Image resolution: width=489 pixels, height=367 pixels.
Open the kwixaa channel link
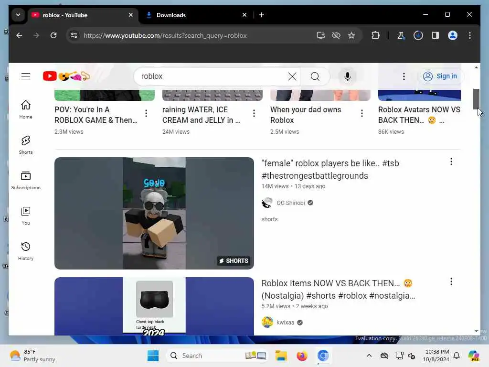click(x=286, y=323)
